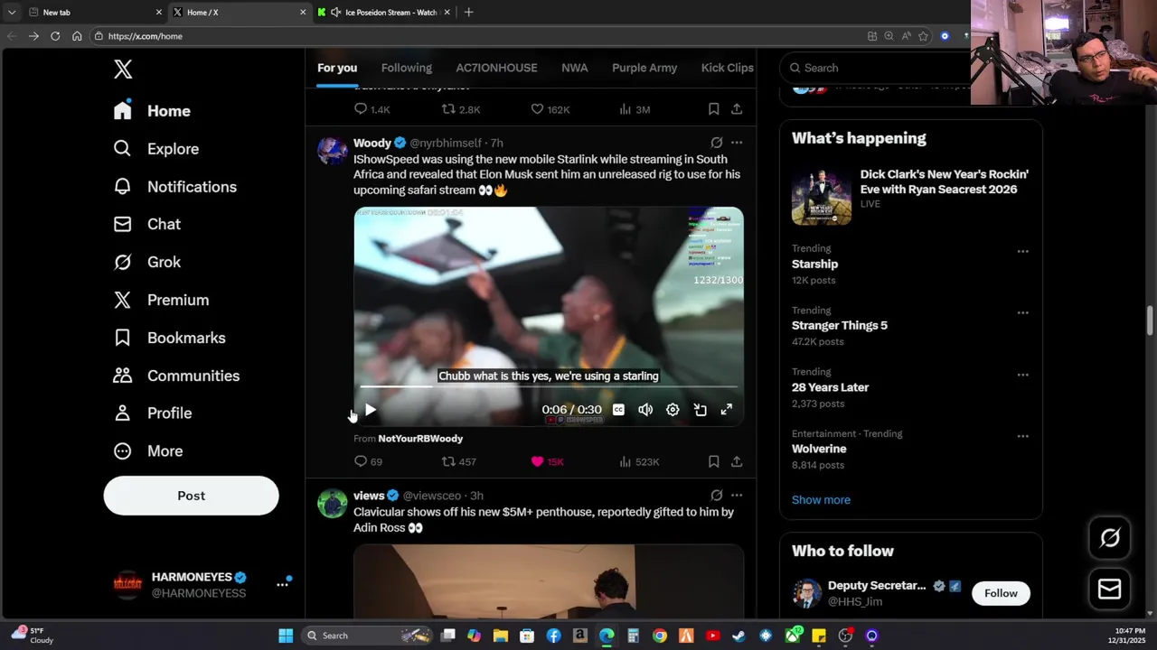Switch to Purple Army tab
Screen dimensions: 1157x650
coord(644,68)
